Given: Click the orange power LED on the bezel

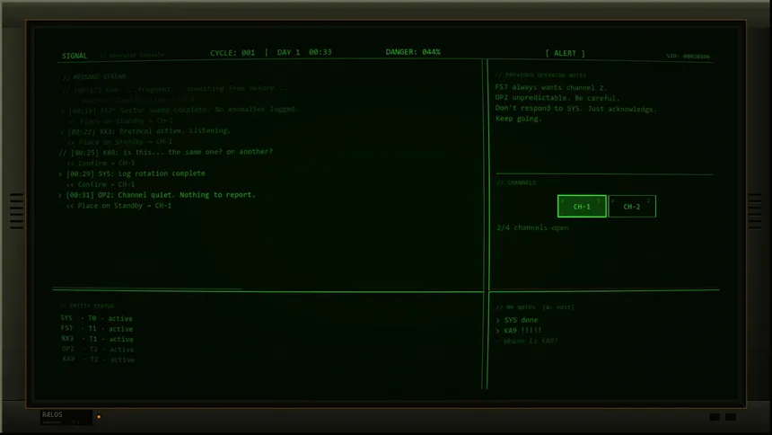Looking at the screenshot, I should [99, 417].
